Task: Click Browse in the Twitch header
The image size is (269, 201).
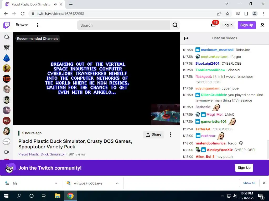Action: point(22,25)
